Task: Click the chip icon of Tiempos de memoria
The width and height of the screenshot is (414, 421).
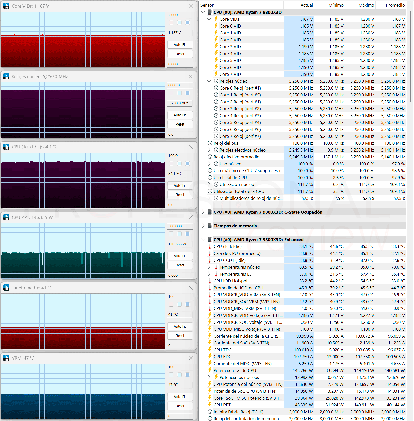Action: [x=210, y=226]
